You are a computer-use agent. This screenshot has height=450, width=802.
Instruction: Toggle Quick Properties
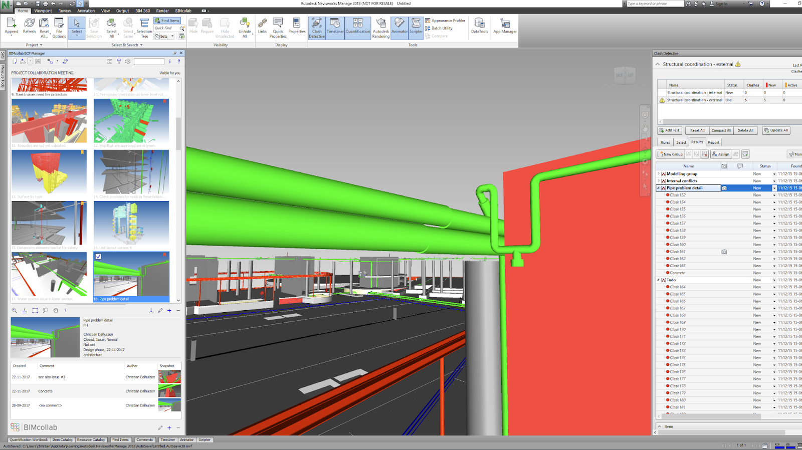point(278,28)
